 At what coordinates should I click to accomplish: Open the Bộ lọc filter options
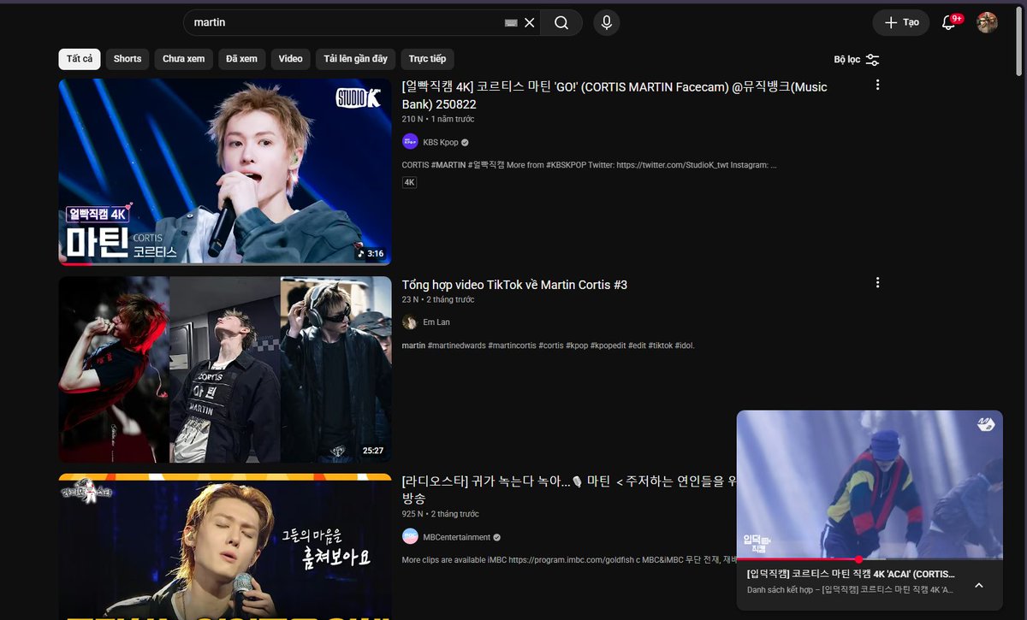pyautogui.click(x=857, y=59)
